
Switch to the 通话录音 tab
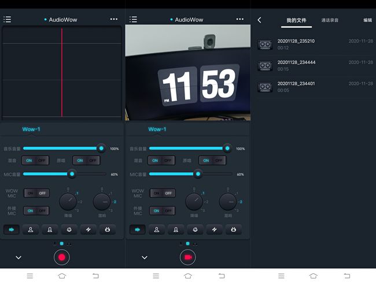(329, 20)
